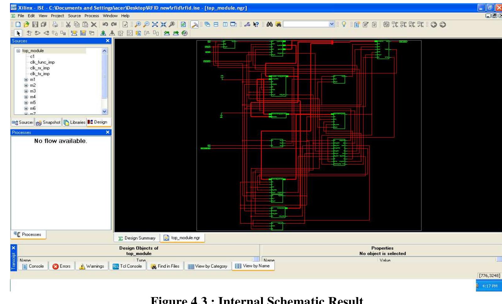Screen dimensions: 502x304
Task: Select clk_tx_imp in the sources tree
Action: (x=40, y=74)
